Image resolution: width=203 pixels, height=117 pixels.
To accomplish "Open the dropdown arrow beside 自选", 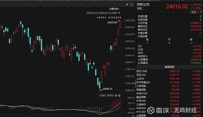I will point(201,12).
